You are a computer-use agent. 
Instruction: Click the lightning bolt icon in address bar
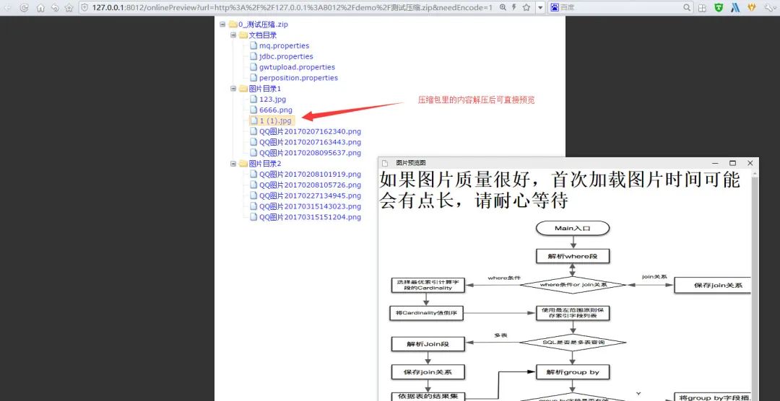click(x=514, y=7)
